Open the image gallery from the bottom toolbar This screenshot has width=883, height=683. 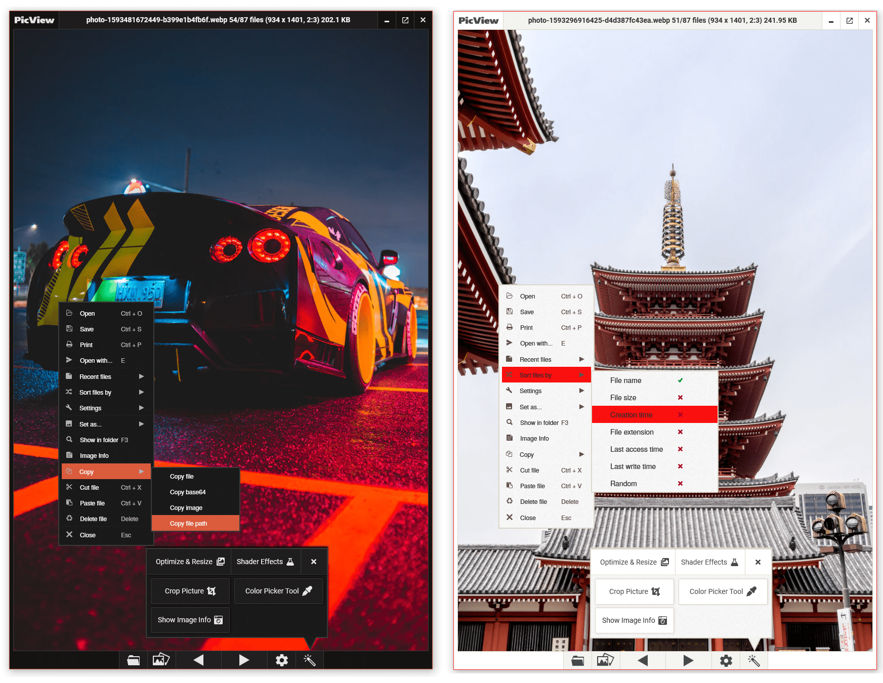click(x=161, y=660)
